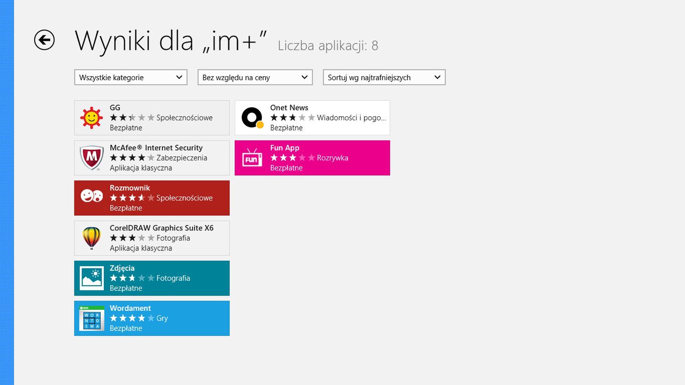Select the Rozmownik app title
685x385 pixels.
130,188
